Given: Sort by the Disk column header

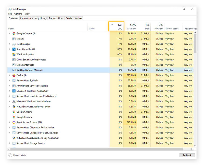Looking at the screenshot, I should click(x=144, y=27).
